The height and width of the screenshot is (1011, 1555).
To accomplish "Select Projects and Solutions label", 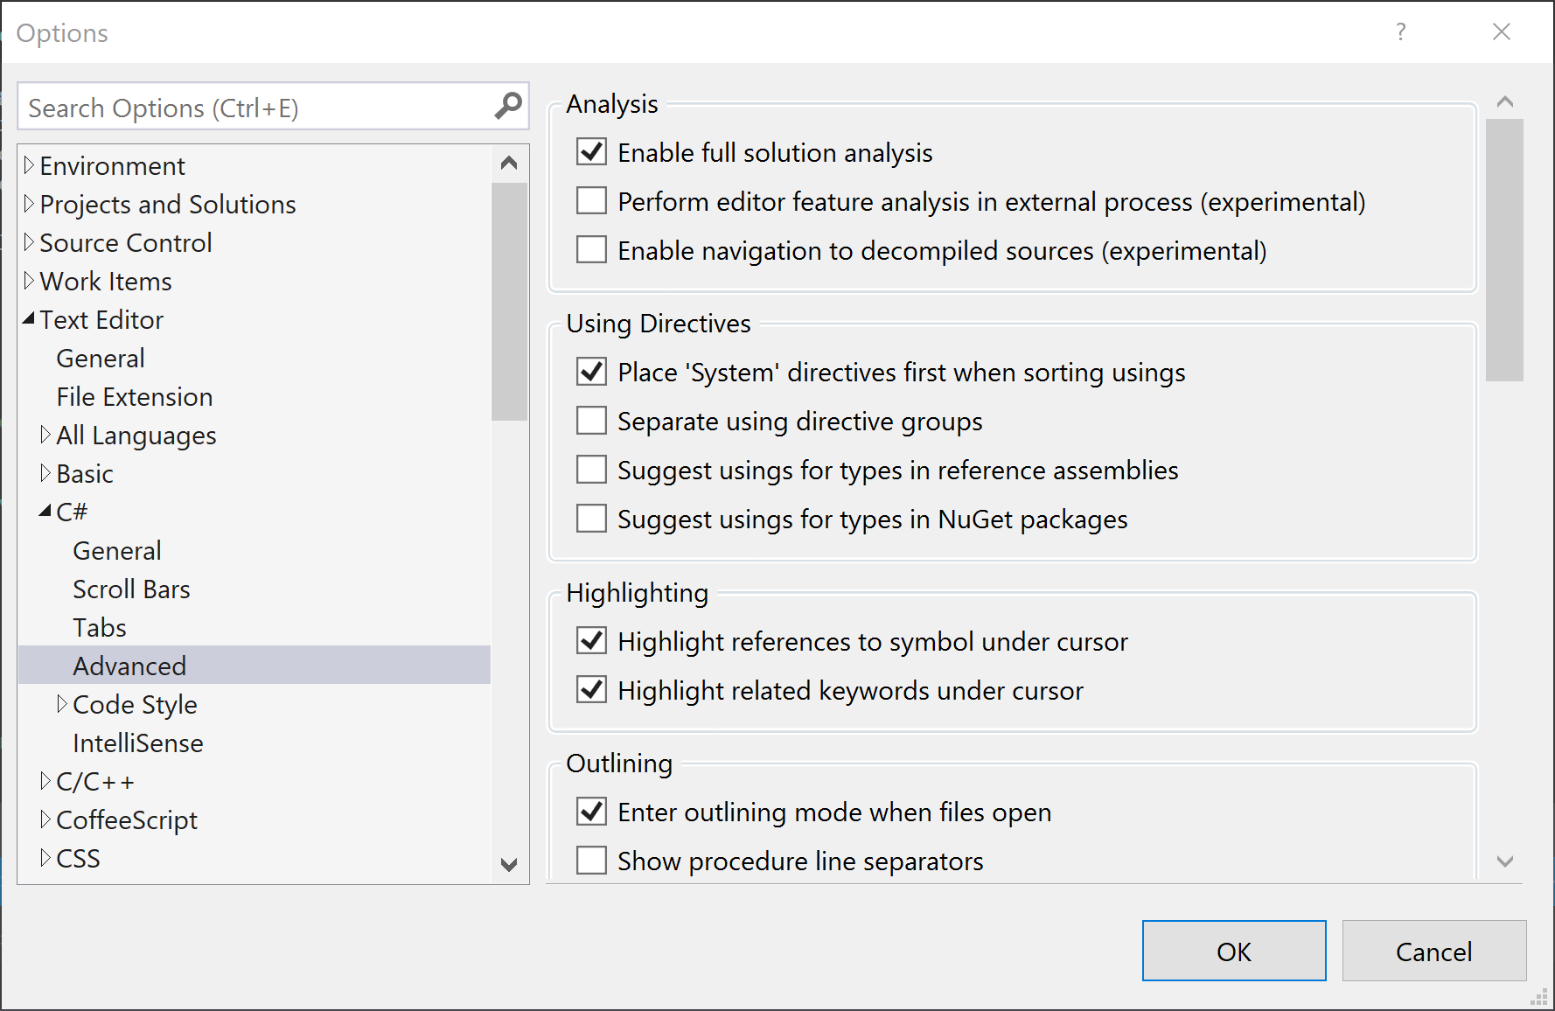I will 168,205.
